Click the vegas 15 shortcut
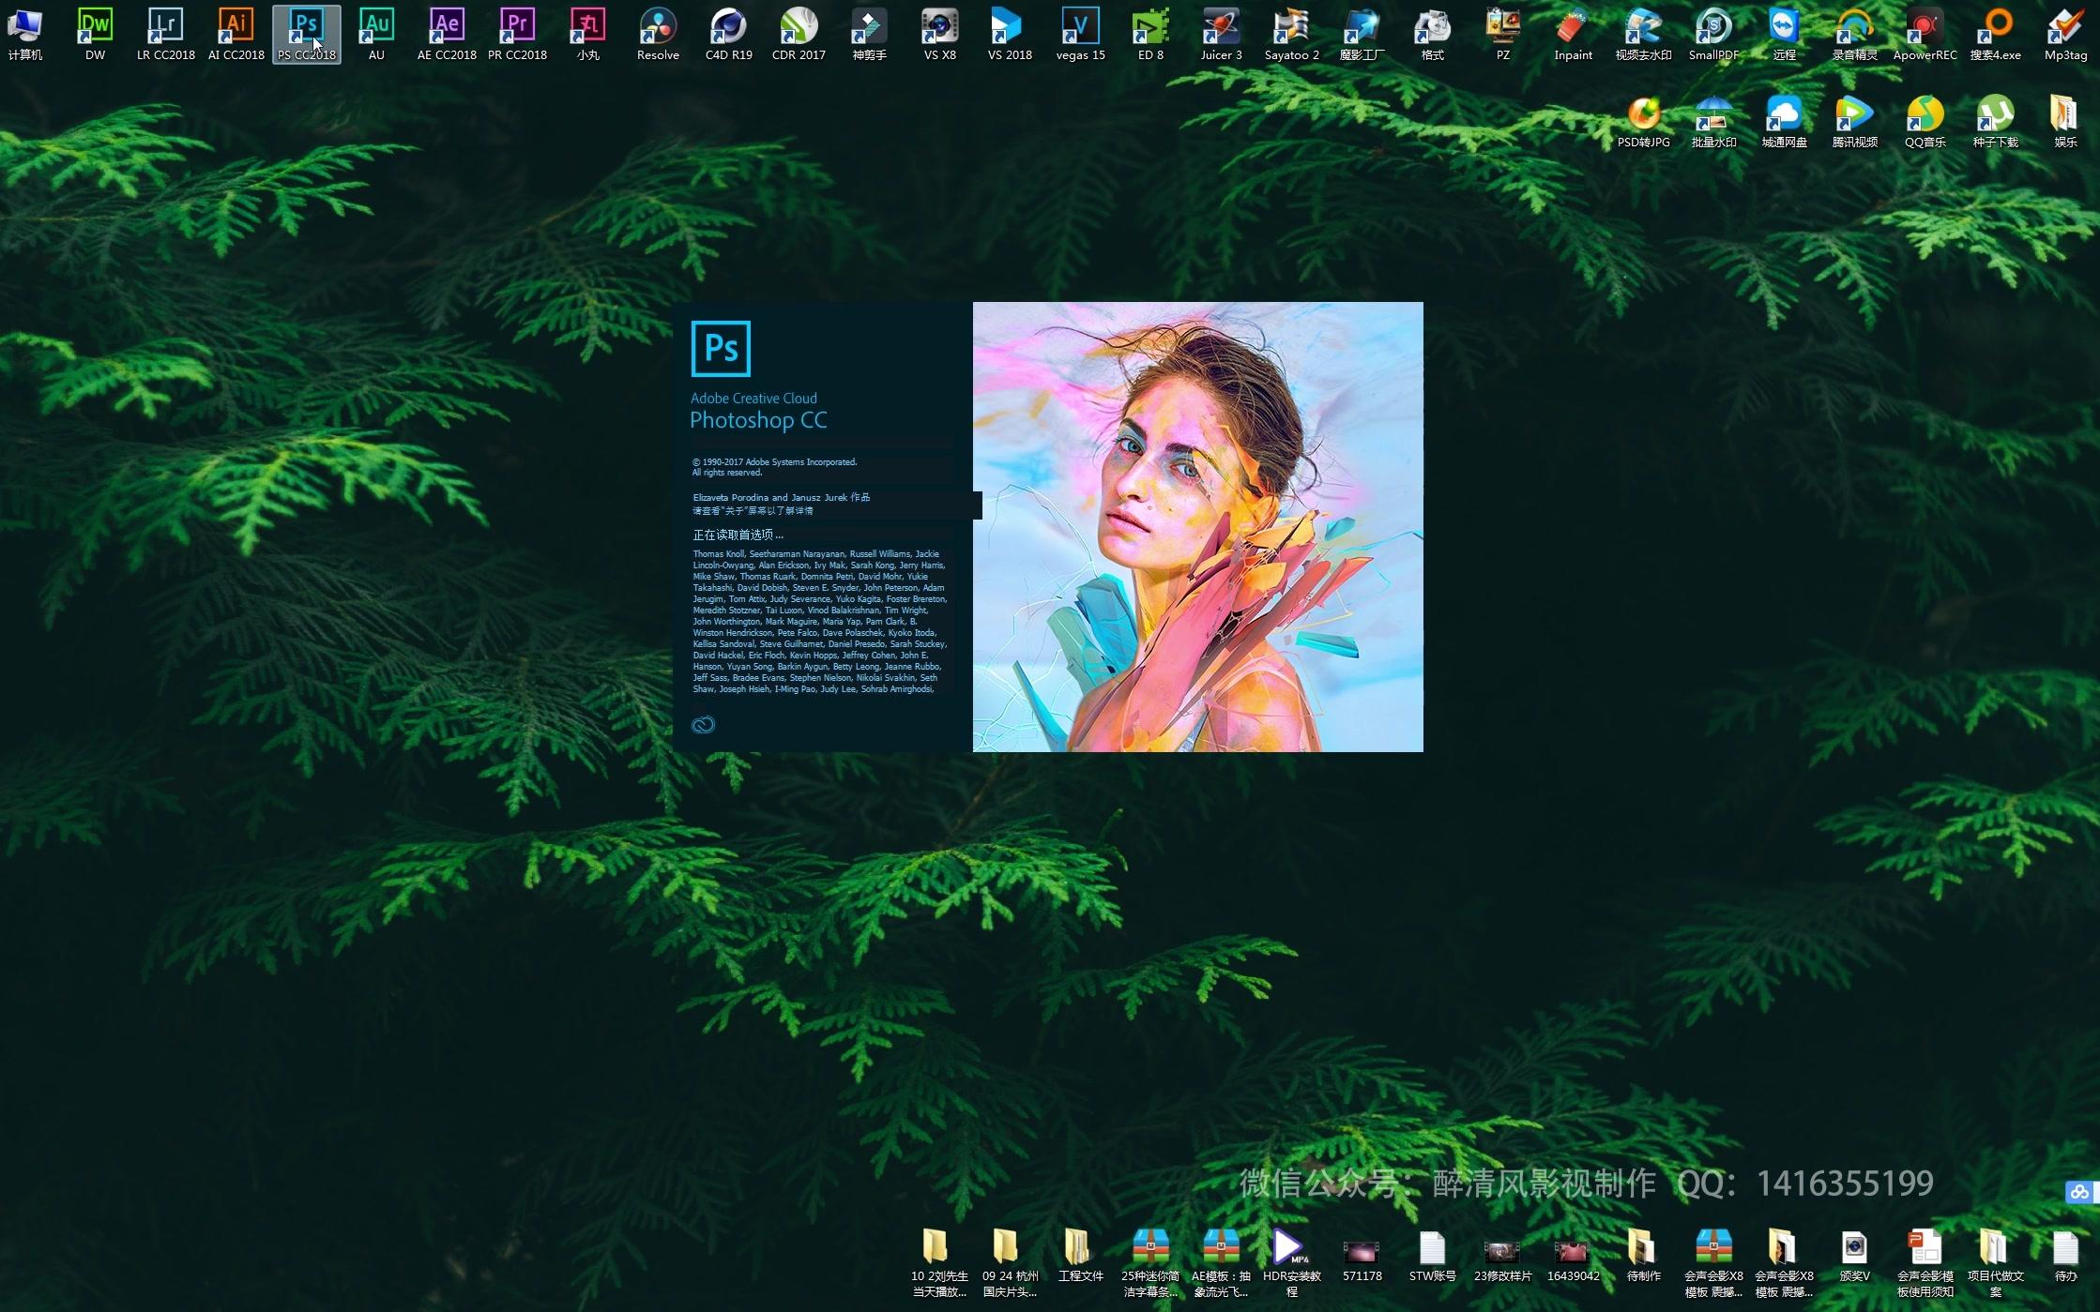 [x=1080, y=28]
